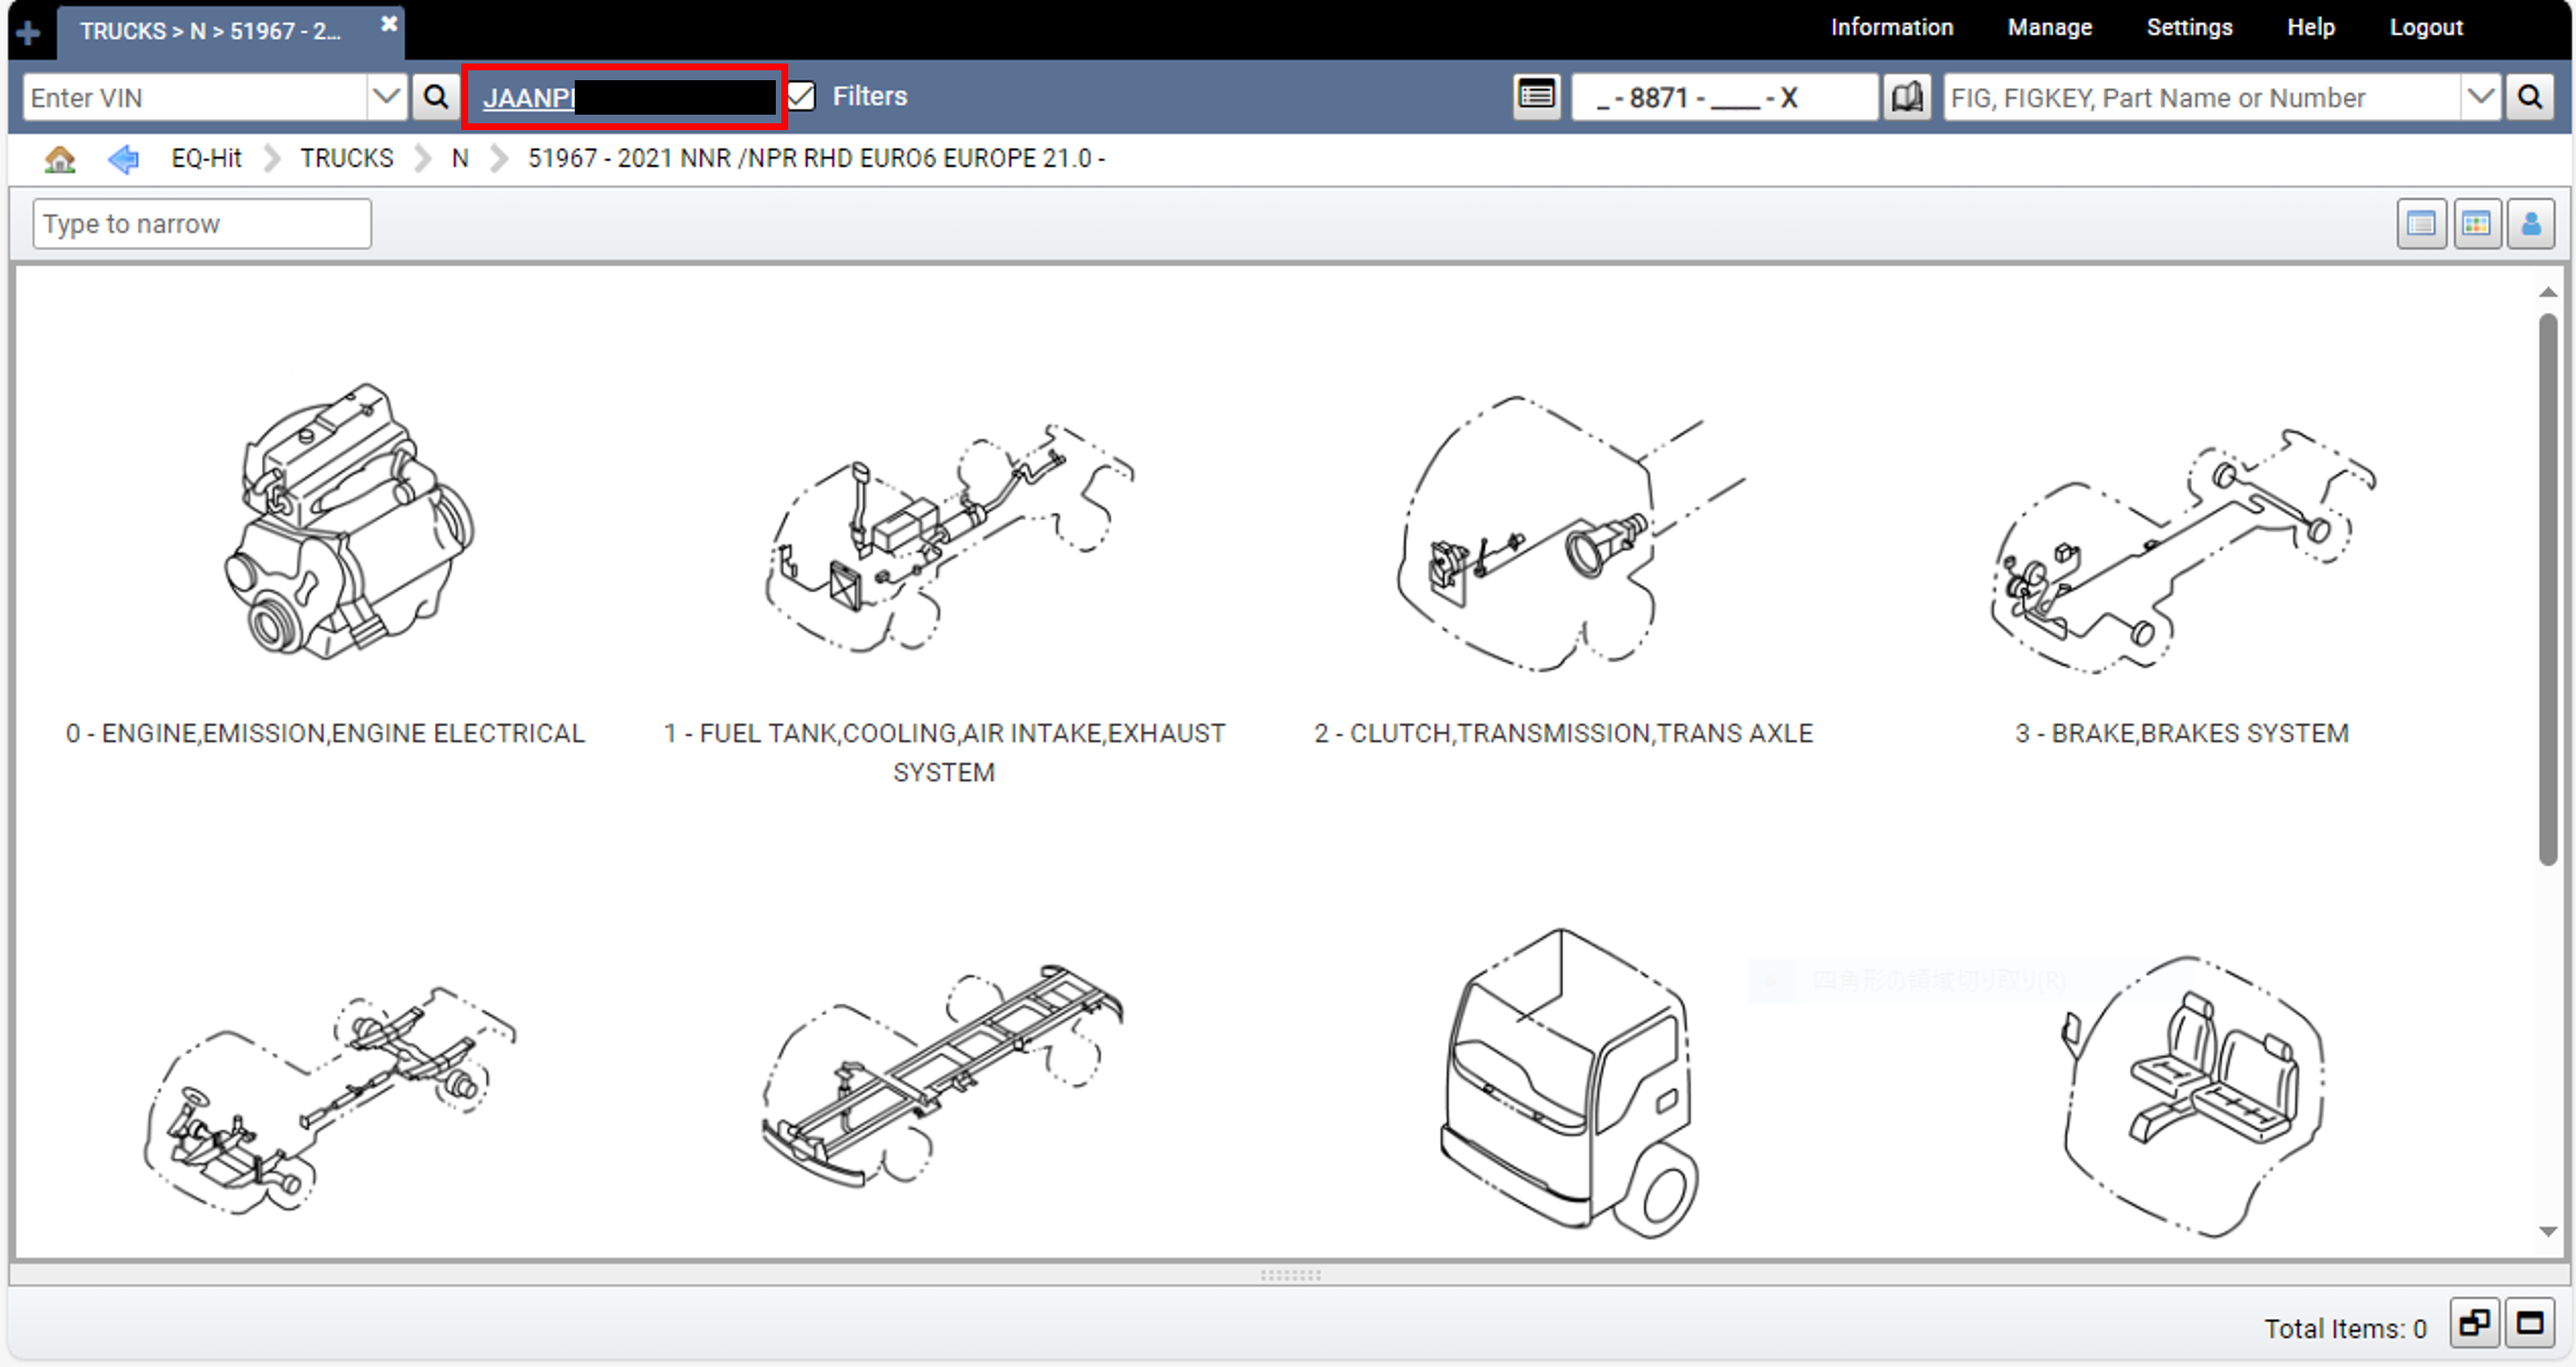Switch to list view layout
The width and height of the screenshot is (2576, 1367).
2421,223
